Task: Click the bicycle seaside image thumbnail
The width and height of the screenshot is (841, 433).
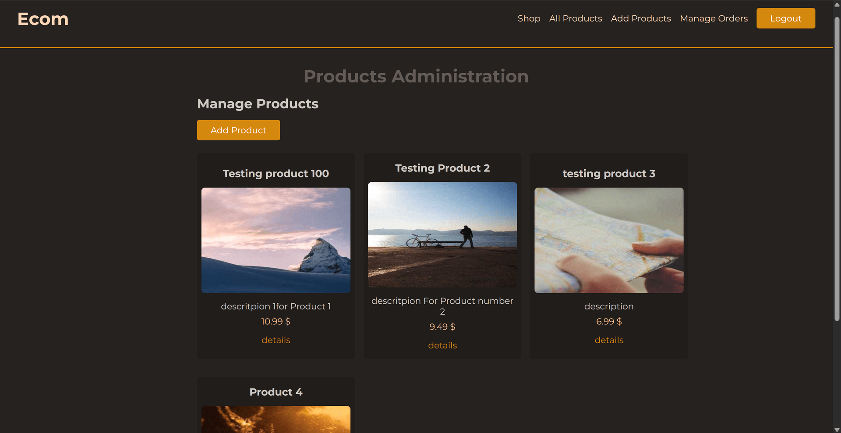Action: click(442, 235)
